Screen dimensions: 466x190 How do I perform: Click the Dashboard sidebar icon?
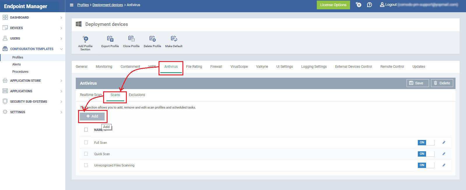(5, 17)
